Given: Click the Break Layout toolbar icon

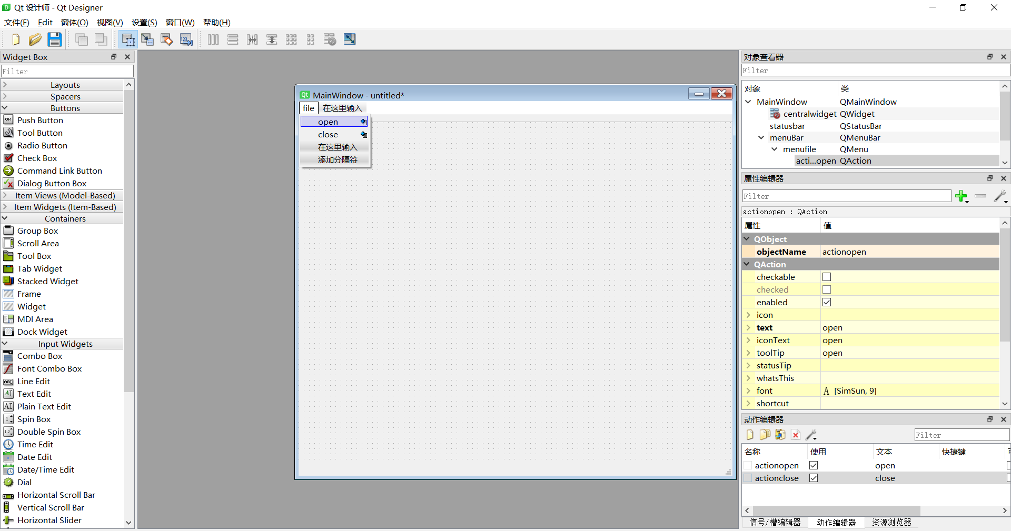Looking at the screenshot, I should click(x=330, y=39).
